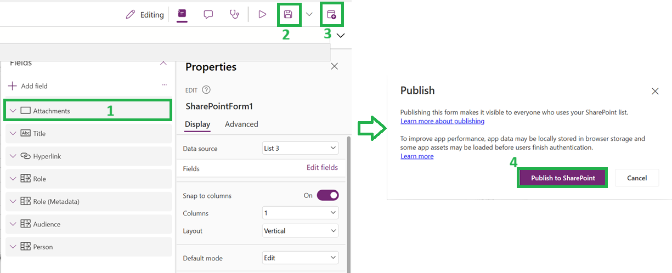Open the Layout Vertical dropdown
This screenshot has height=273, width=672.
301,231
